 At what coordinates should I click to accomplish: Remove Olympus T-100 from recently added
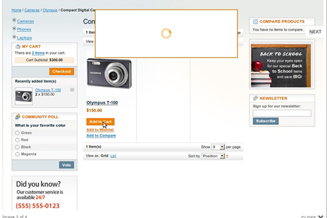click(x=72, y=90)
